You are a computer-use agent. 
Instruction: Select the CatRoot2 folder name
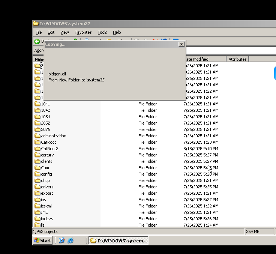(49, 149)
